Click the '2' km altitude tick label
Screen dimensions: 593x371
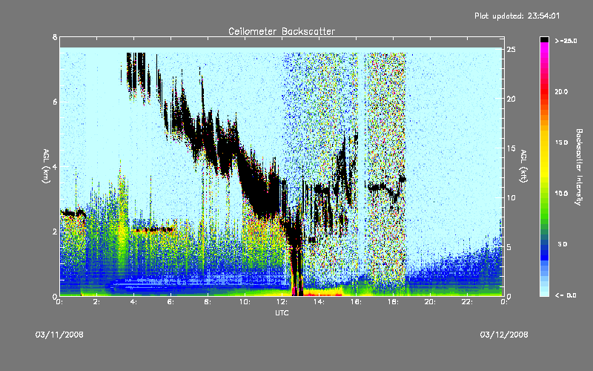coord(55,232)
